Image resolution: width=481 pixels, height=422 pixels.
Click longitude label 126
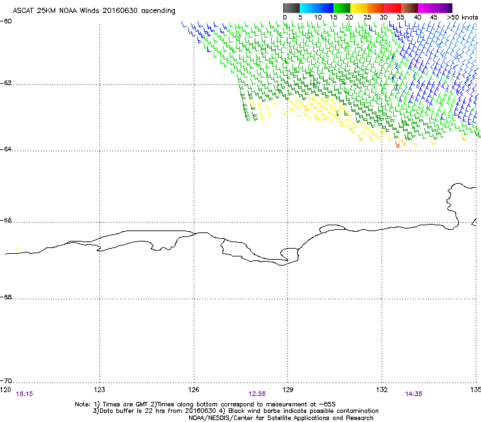coord(194,390)
